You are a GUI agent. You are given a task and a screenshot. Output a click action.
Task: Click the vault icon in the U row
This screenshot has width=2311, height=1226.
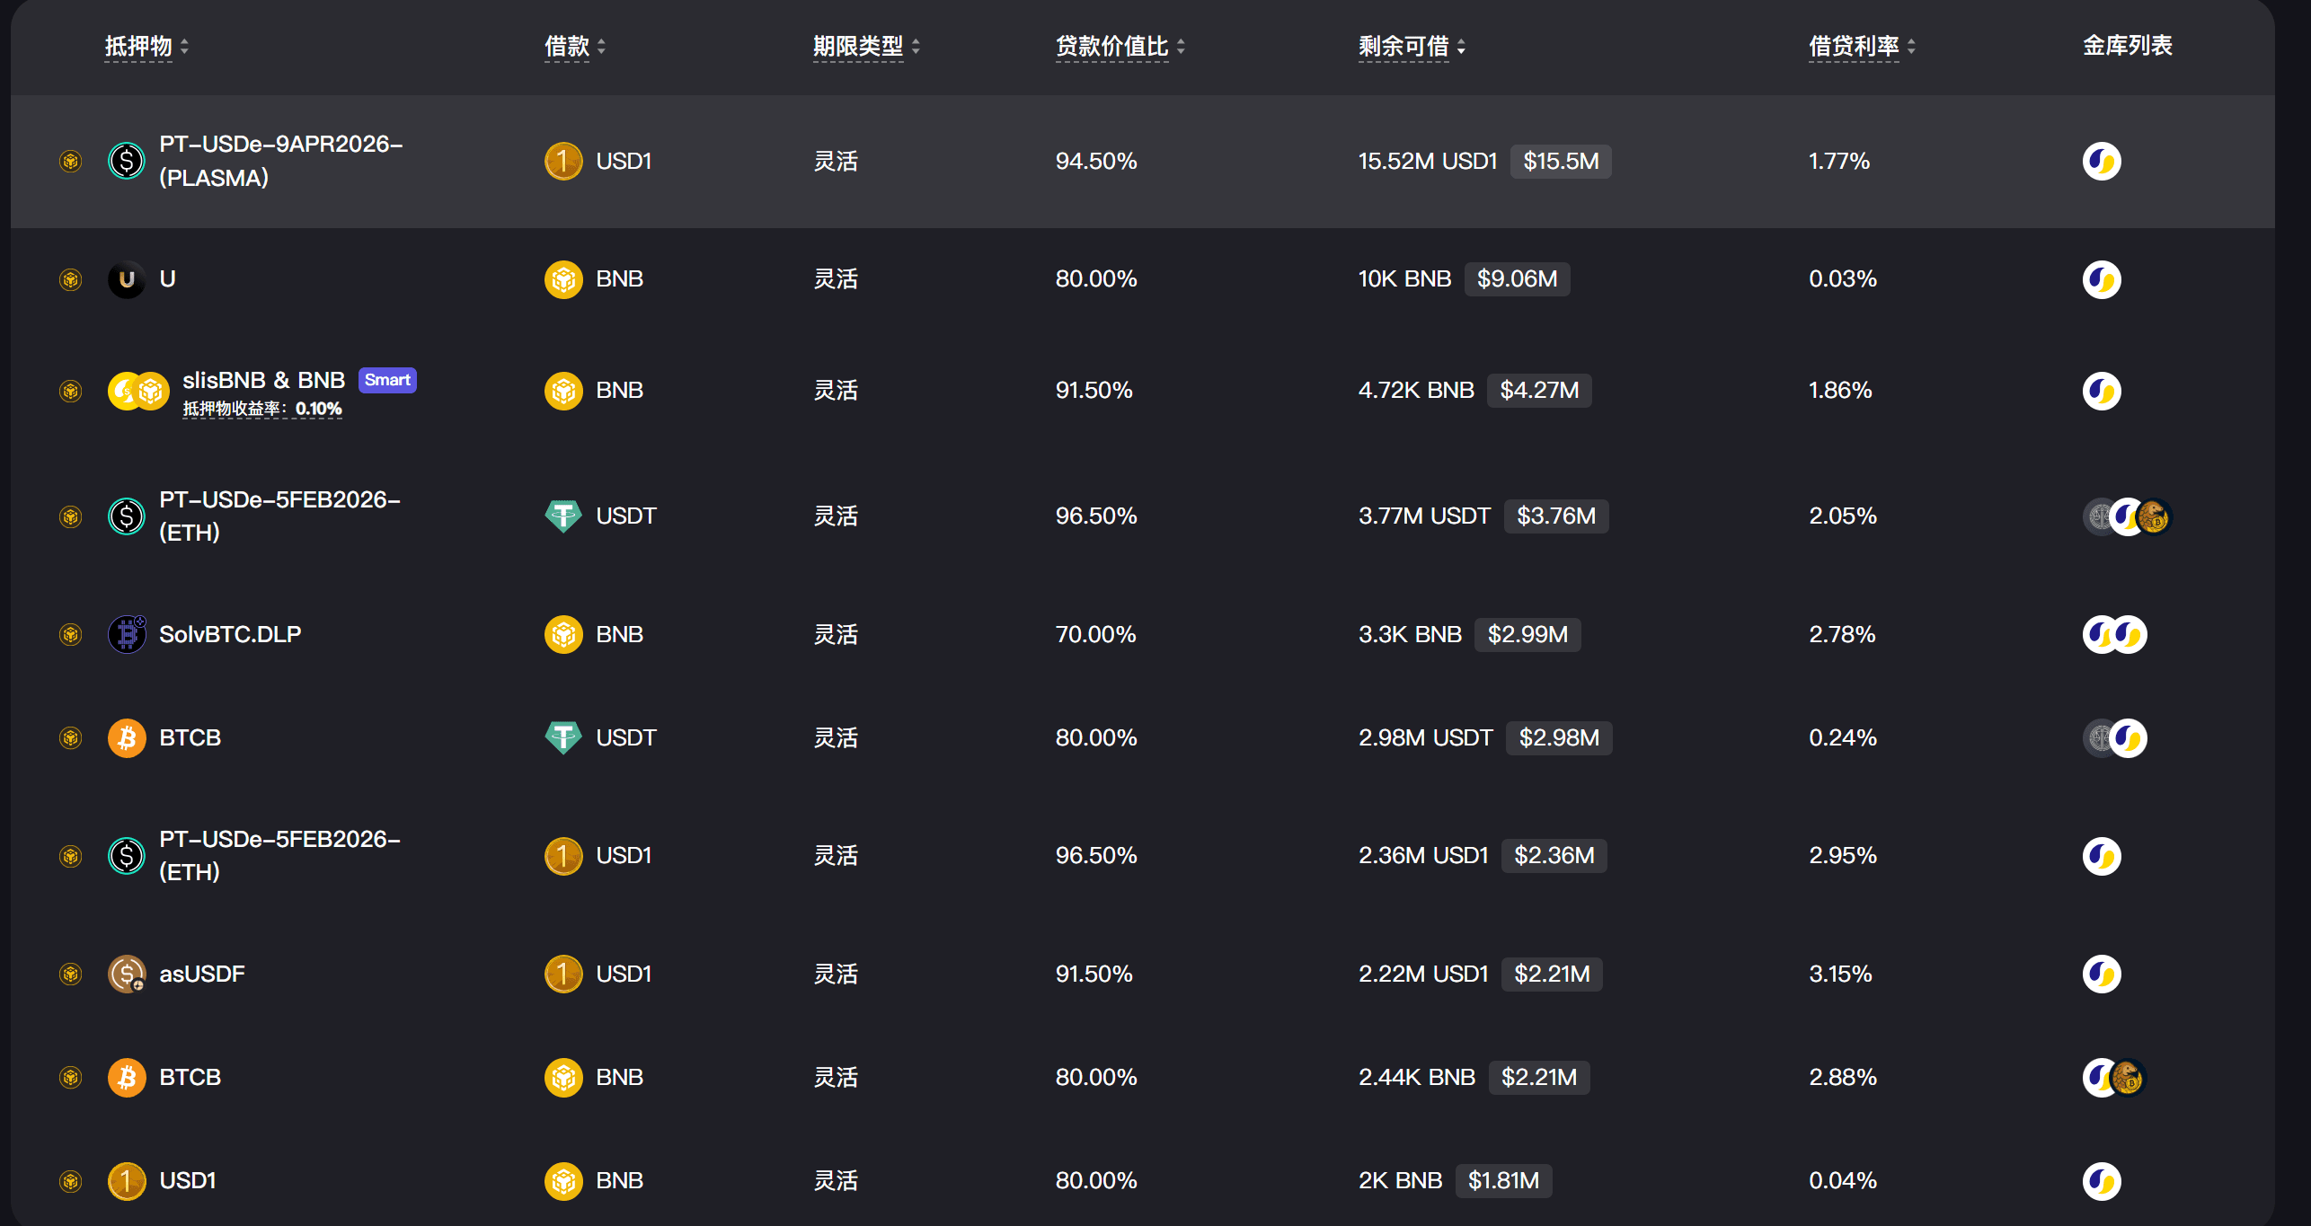point(2101,279)
